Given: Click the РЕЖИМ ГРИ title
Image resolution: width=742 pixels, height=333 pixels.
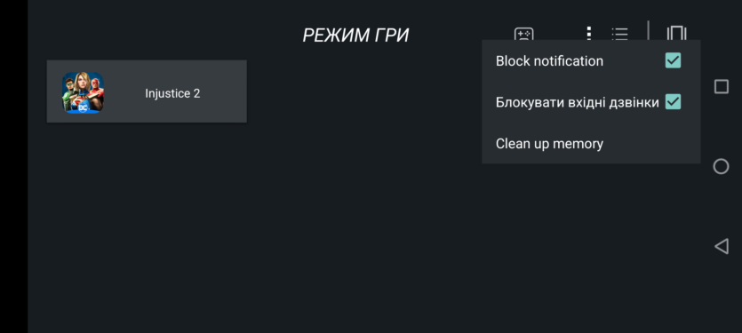Looking at the screenshot, I should point(355,35).
